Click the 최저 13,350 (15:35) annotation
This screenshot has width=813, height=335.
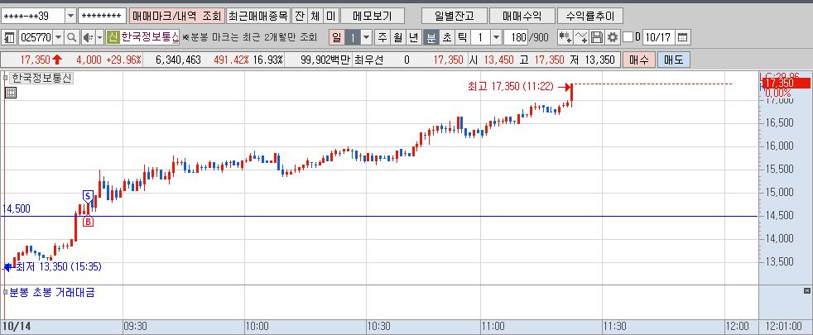[x=59, y=267]
